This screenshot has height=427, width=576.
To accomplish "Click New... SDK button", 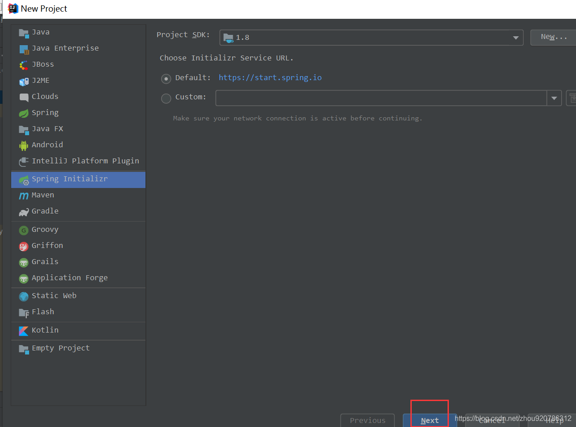I will tap(554, 37).
